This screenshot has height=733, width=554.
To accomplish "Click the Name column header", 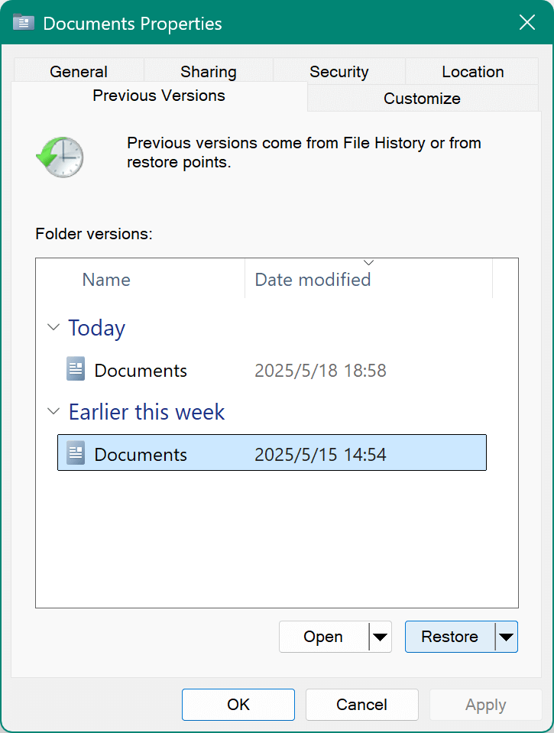I will point(106,280).
